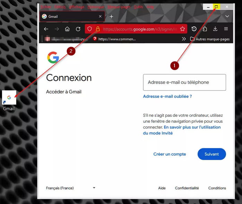Bookmark this page with the star icon
The width and height of the screenshot is (242, 204).
[182, 29]
